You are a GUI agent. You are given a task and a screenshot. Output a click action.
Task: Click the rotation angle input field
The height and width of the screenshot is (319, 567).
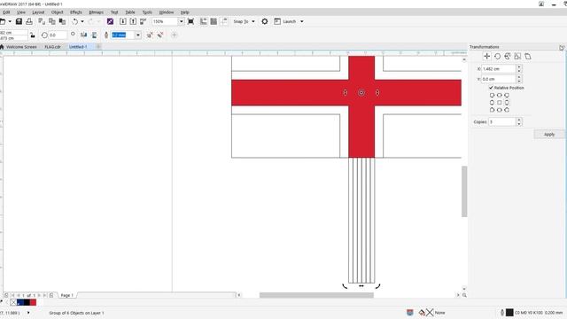click(58, 35)
